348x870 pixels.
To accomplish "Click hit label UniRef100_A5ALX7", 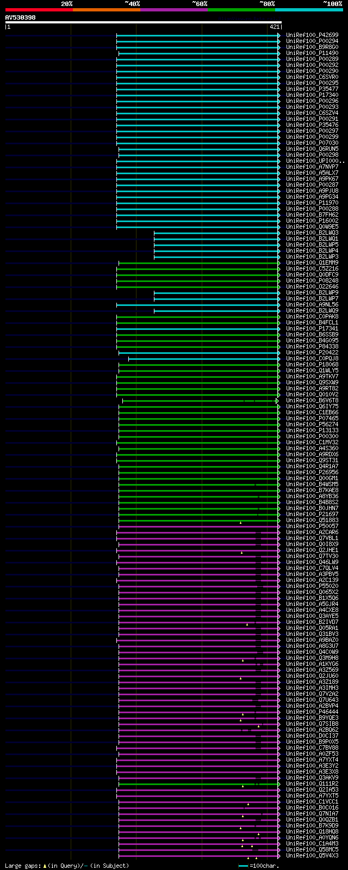I will (312, 173).
